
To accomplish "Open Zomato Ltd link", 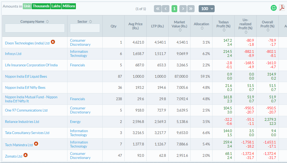I will point(14,156).
